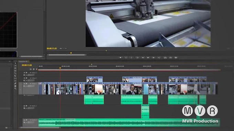Click the Extract button

click(170, 58)
